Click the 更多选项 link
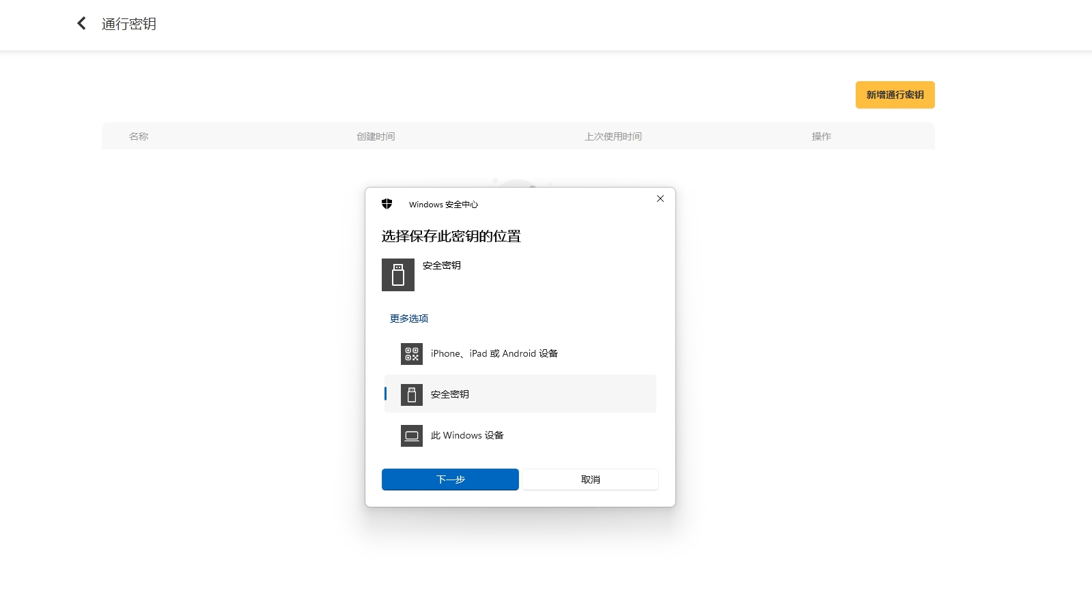This screenshot has width=1092, height=590. pos(409,319)
